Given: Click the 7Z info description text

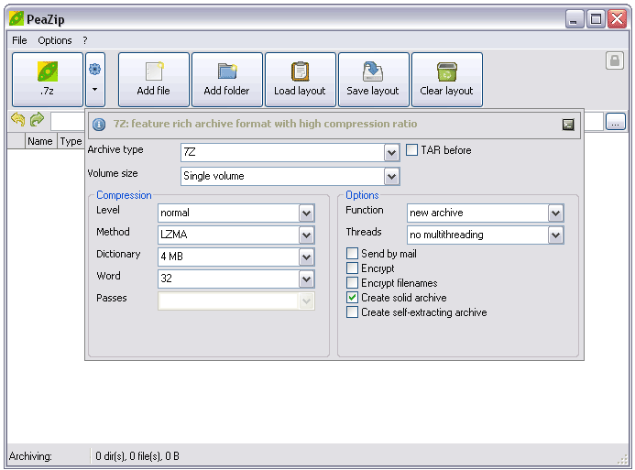Looking at the screenshot, I should [265, 124].
